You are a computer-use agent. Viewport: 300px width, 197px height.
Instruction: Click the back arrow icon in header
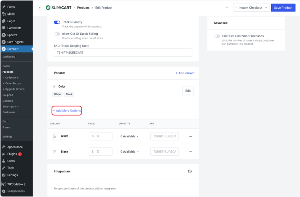(40, 8)
